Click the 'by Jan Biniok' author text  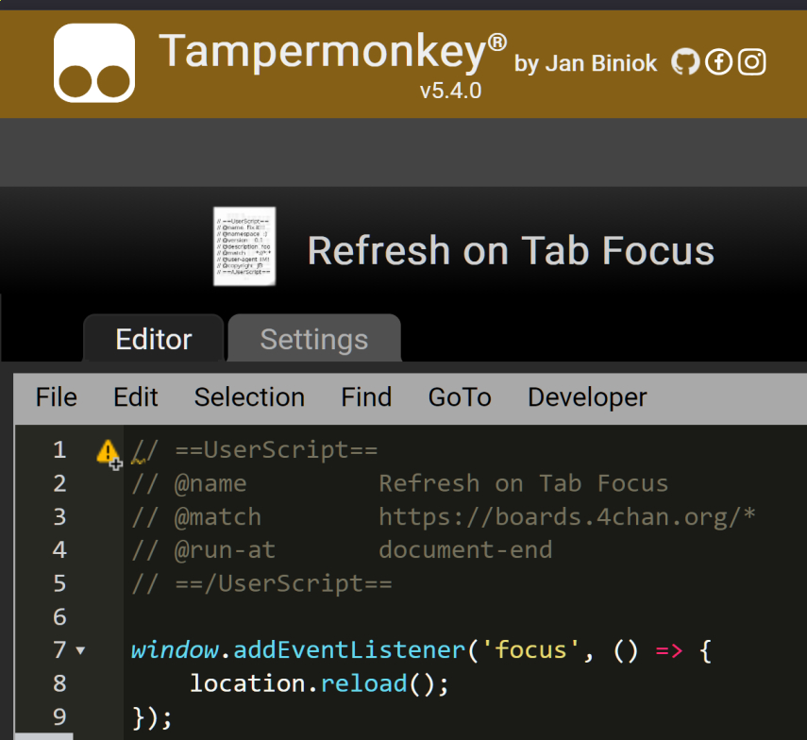[585, 63]
